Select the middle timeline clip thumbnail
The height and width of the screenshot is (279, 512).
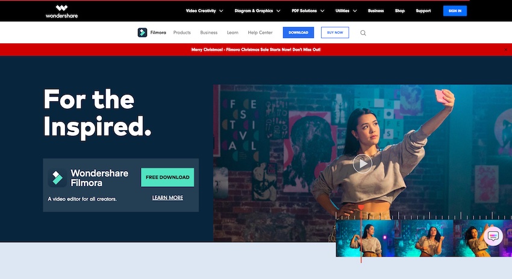[x=424, y=238]
